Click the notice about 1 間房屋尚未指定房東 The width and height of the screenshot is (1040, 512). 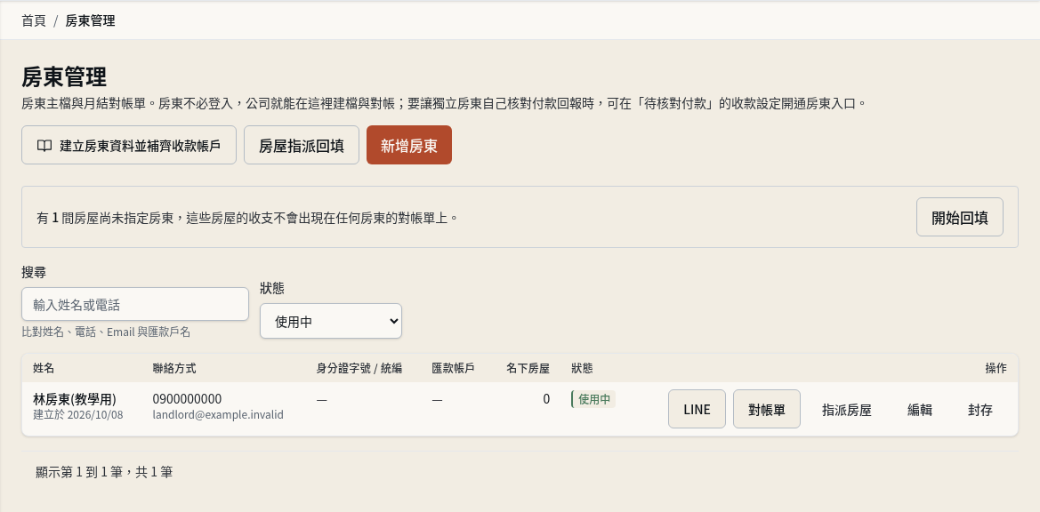pos(247,217)
